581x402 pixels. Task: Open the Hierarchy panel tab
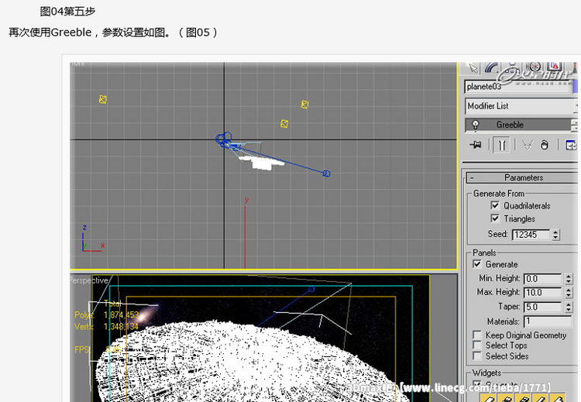tap(511, 68)
